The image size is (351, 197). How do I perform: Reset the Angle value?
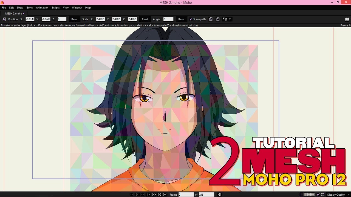click(182, 19)
